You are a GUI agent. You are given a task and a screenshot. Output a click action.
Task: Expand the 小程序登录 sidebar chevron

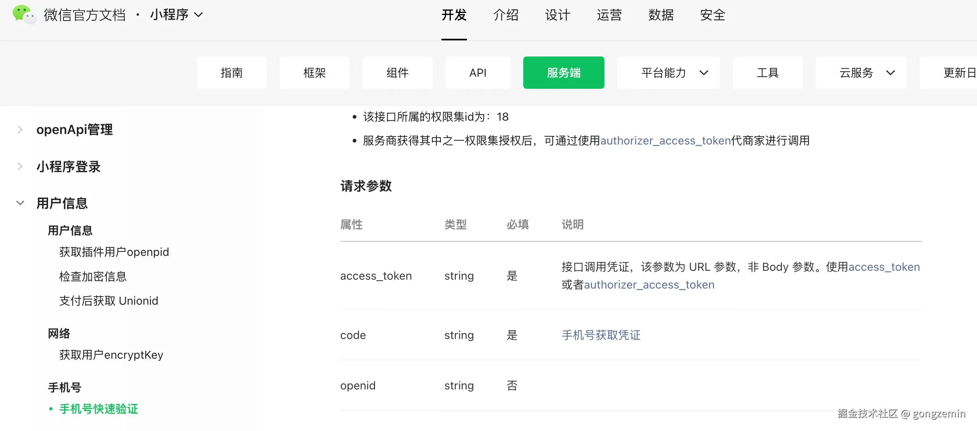(20, 166)
